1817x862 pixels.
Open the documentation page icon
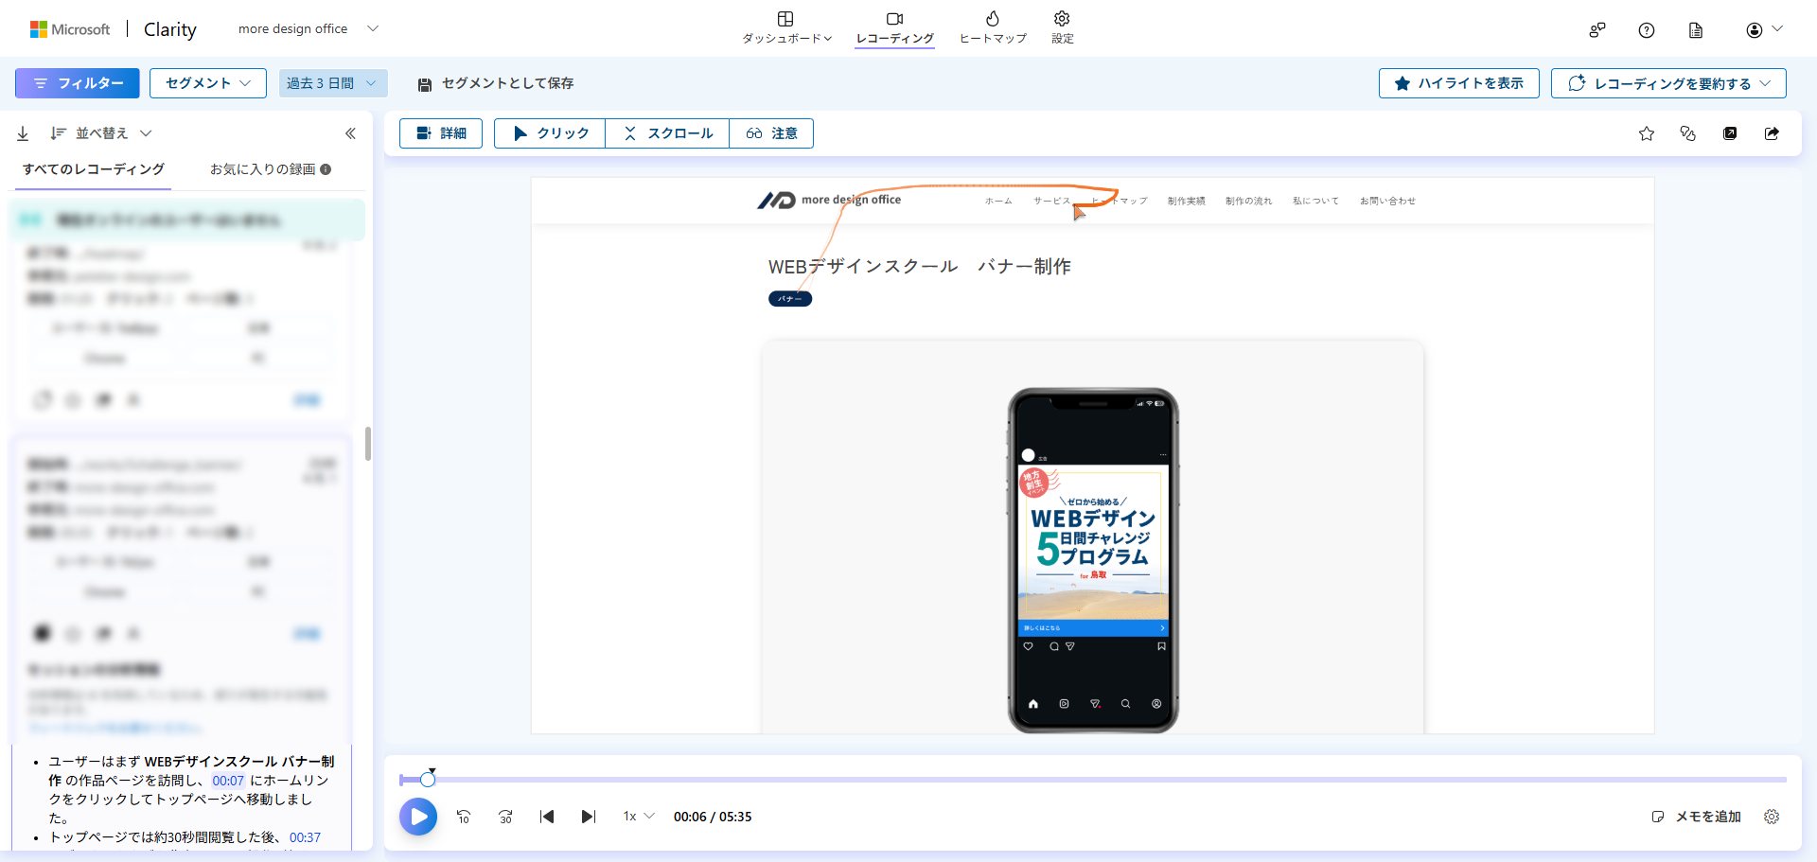click(1696, 30)
